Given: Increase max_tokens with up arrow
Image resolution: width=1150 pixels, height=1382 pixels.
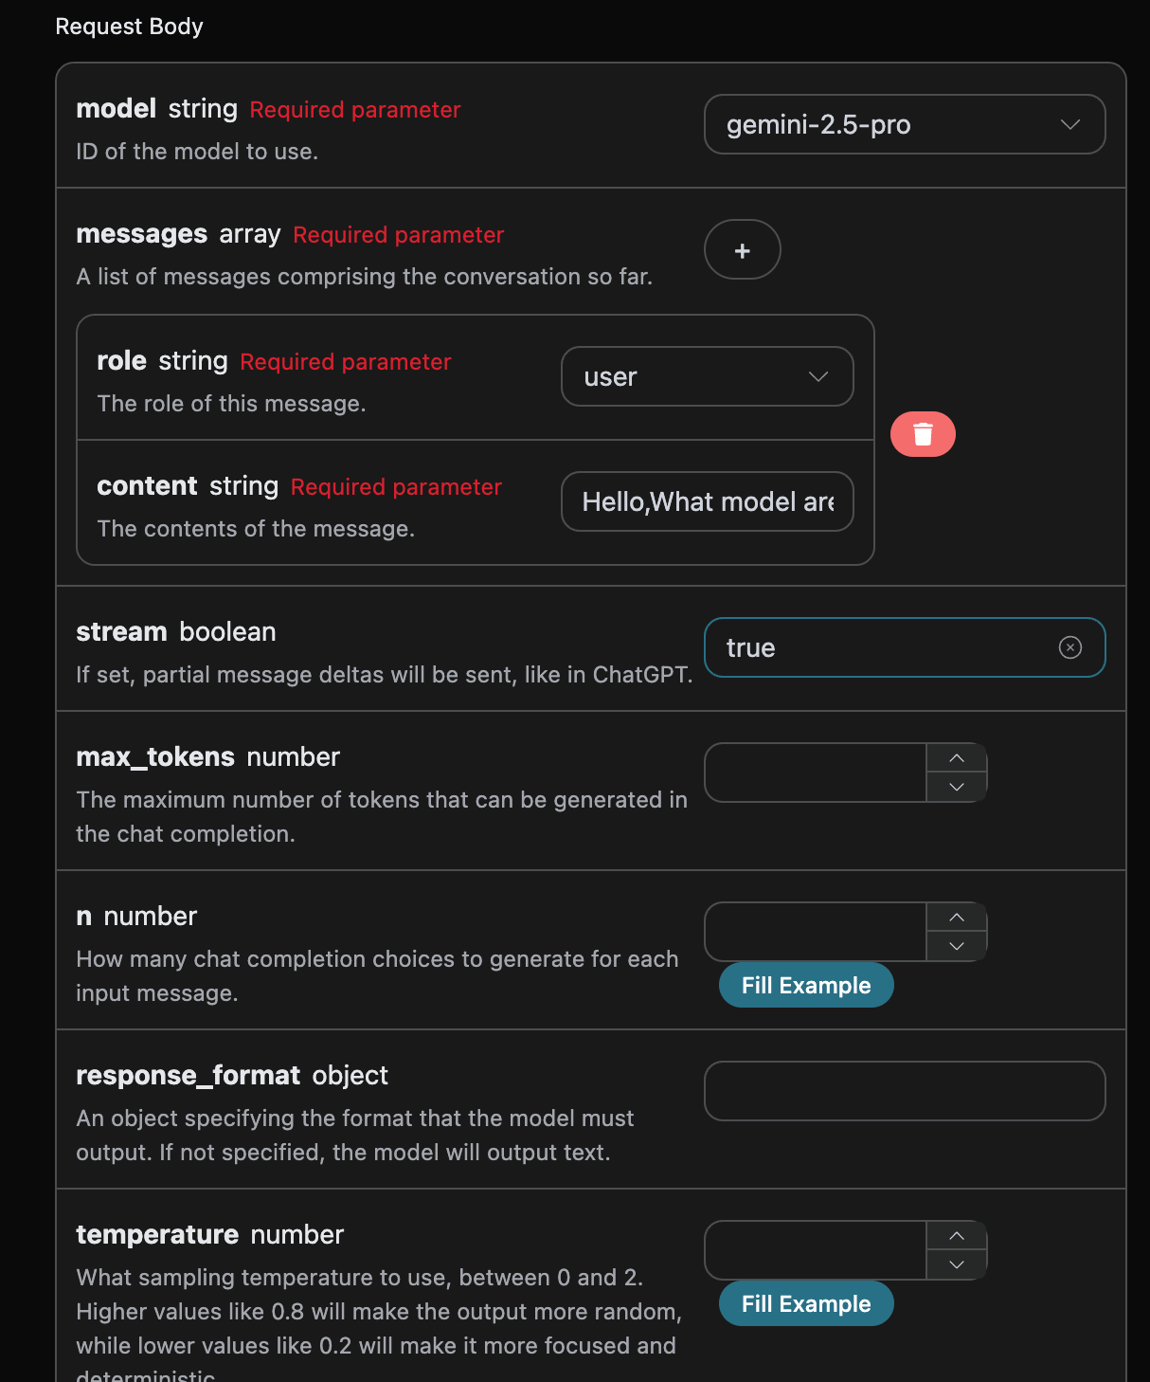Looking at the screenshot, I should pyautogui.click(x=957, y=758).
